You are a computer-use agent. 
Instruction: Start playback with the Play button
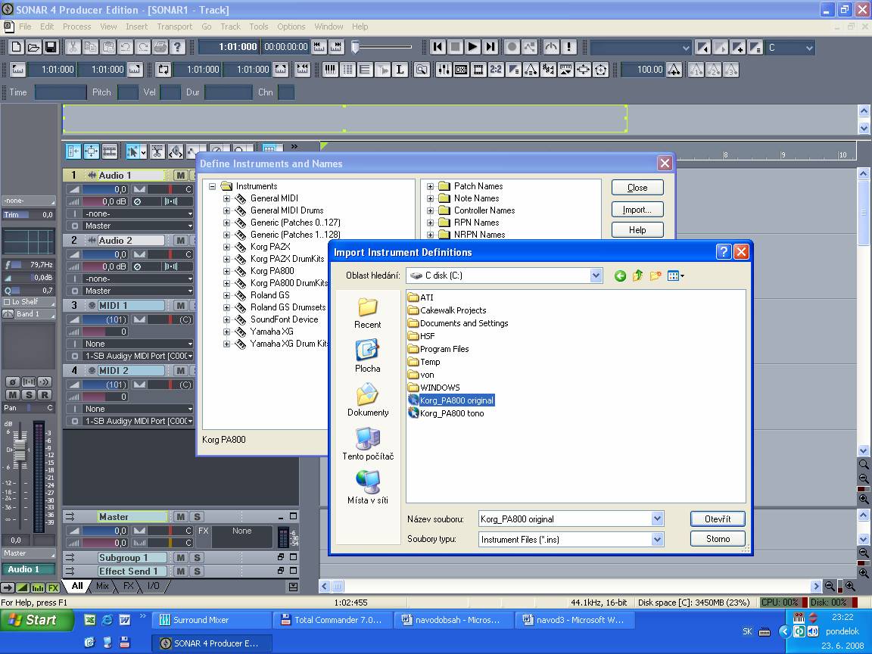click(x=472, y=47)
